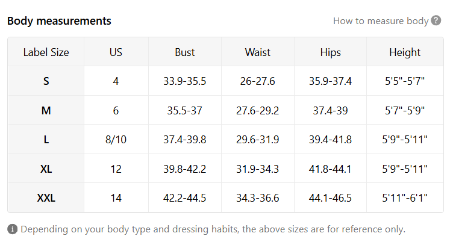Image resolution: width=453 pixels, height=245 pixels.
Task: Click the S size row label
Action: tap(46, 81)
